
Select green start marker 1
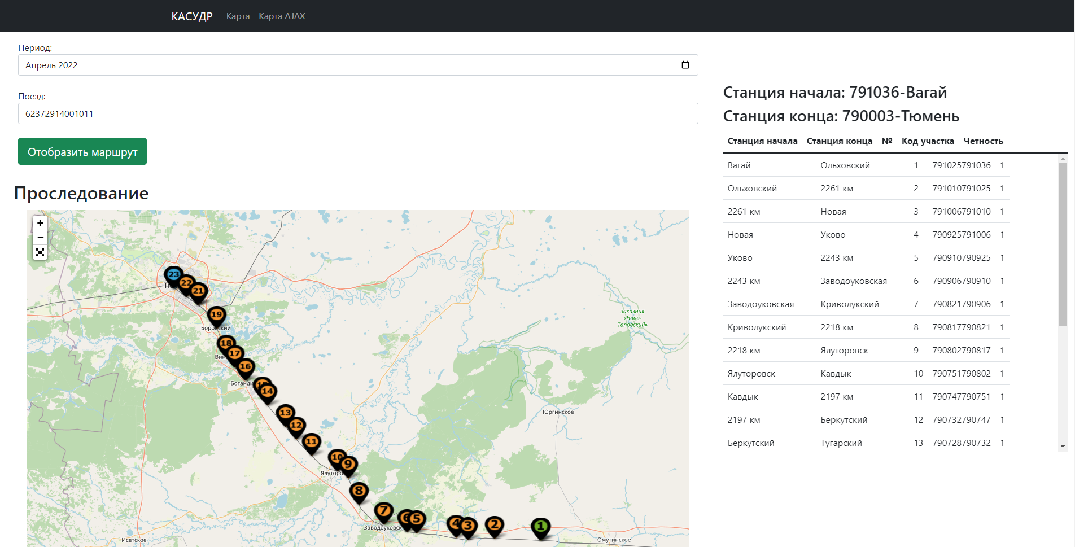[x=541, y=527]
